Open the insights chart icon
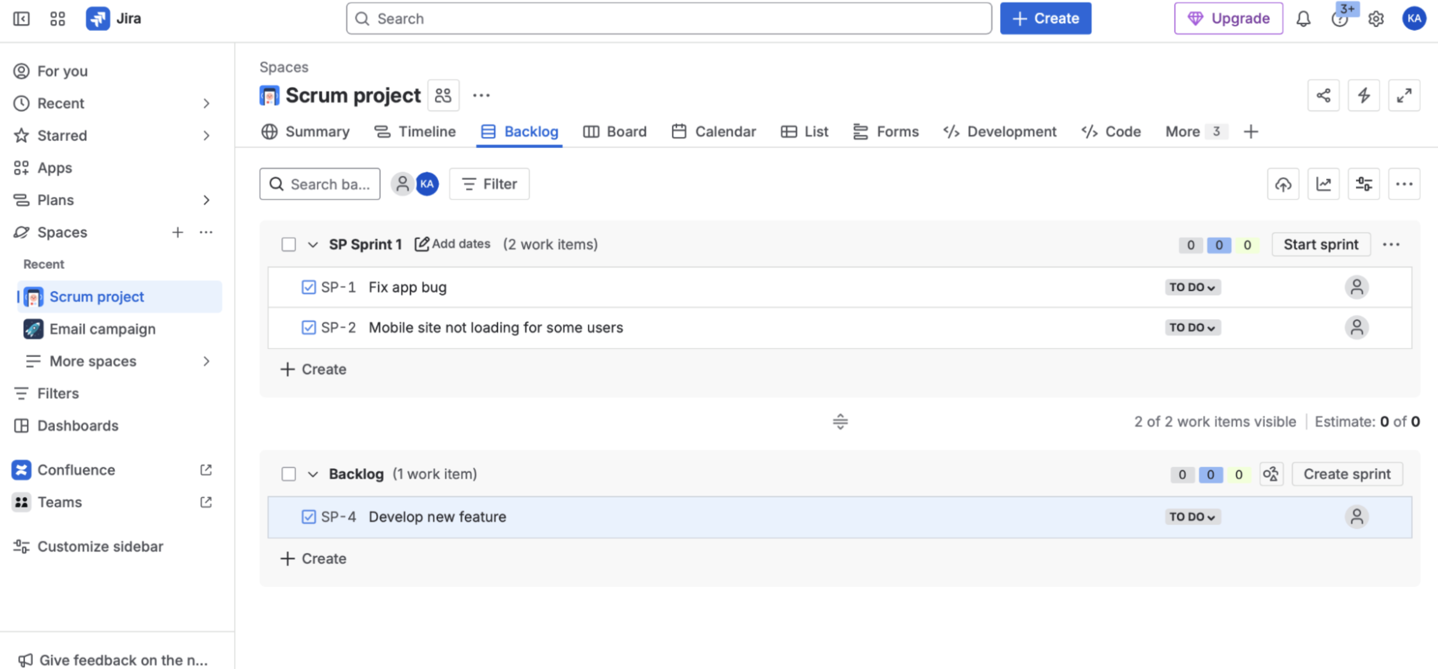The width and height of the screenshot is (1438, 669). pyautogui.click(x=1324, y=184)
